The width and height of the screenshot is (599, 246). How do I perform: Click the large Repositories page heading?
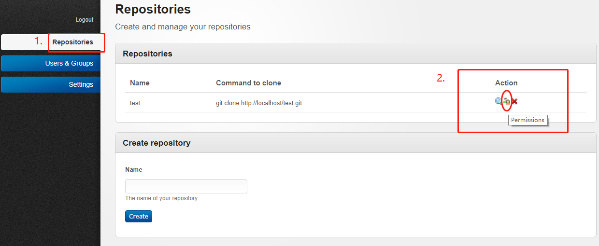point(153,9)
